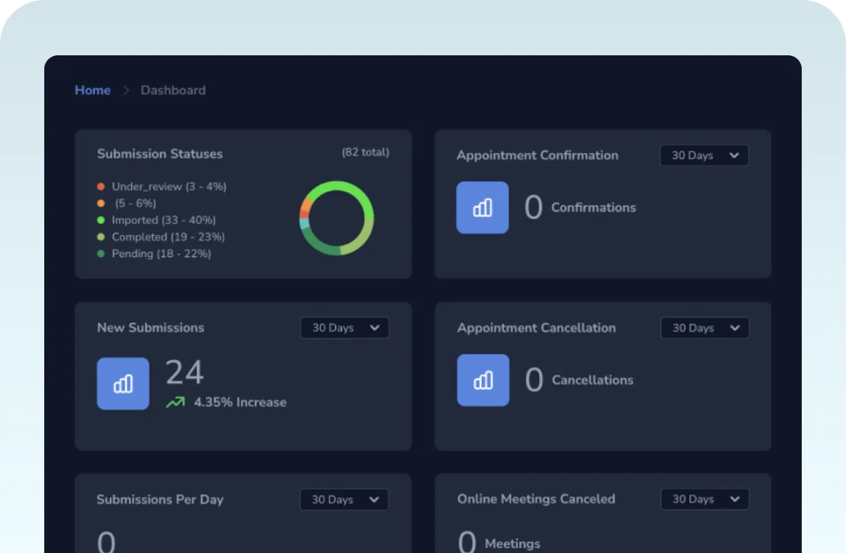Click the Appointment Confirmation bar chart icon

pos(482,207)
